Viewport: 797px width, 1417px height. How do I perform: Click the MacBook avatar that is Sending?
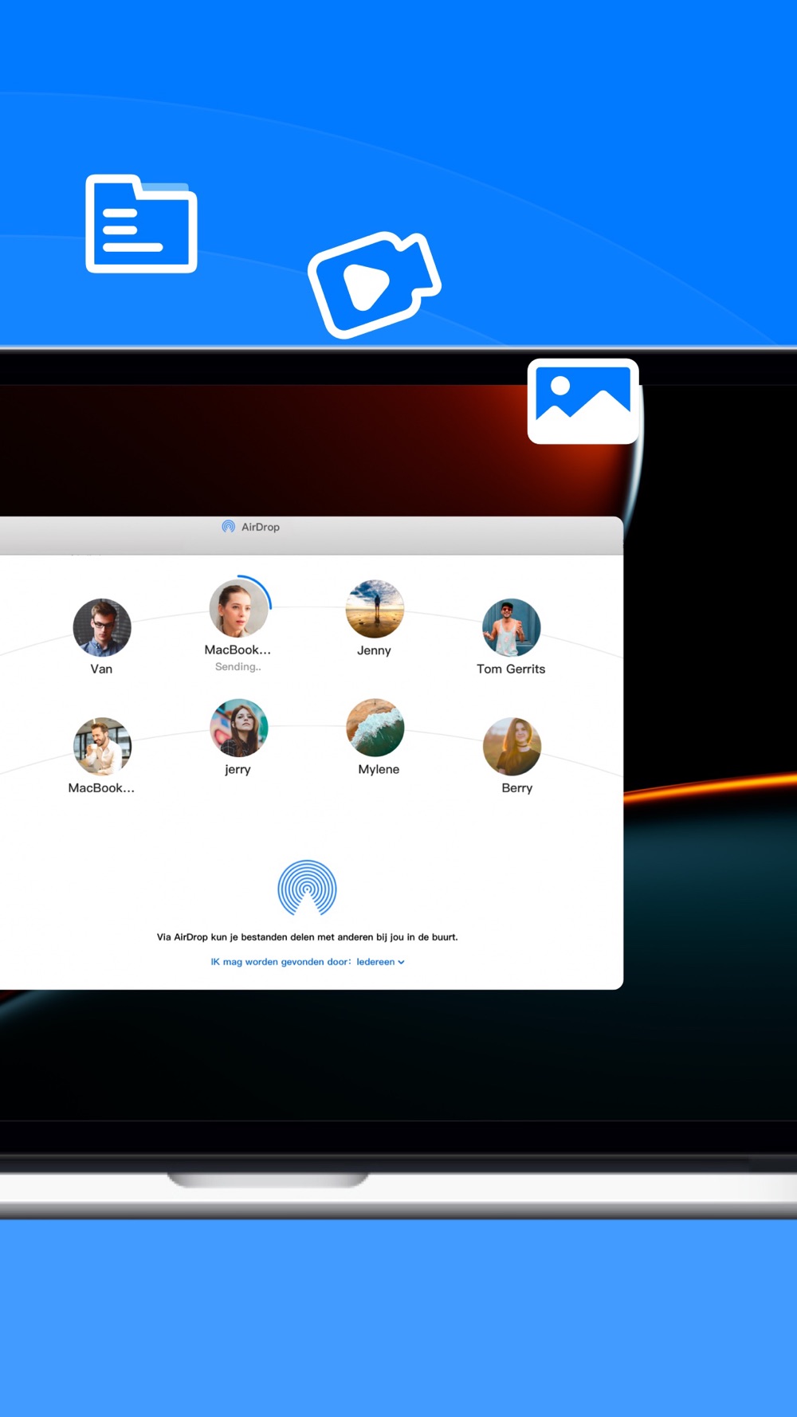tap(238, 608)
